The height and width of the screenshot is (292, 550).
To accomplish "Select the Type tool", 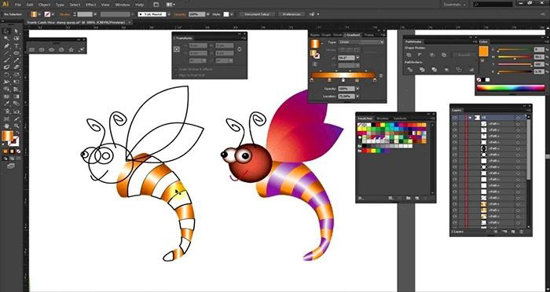I will coord(16,46).
